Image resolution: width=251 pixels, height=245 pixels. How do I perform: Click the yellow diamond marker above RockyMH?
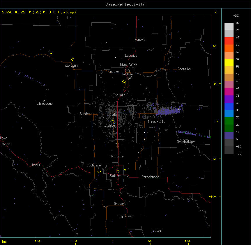pos(73,59)
